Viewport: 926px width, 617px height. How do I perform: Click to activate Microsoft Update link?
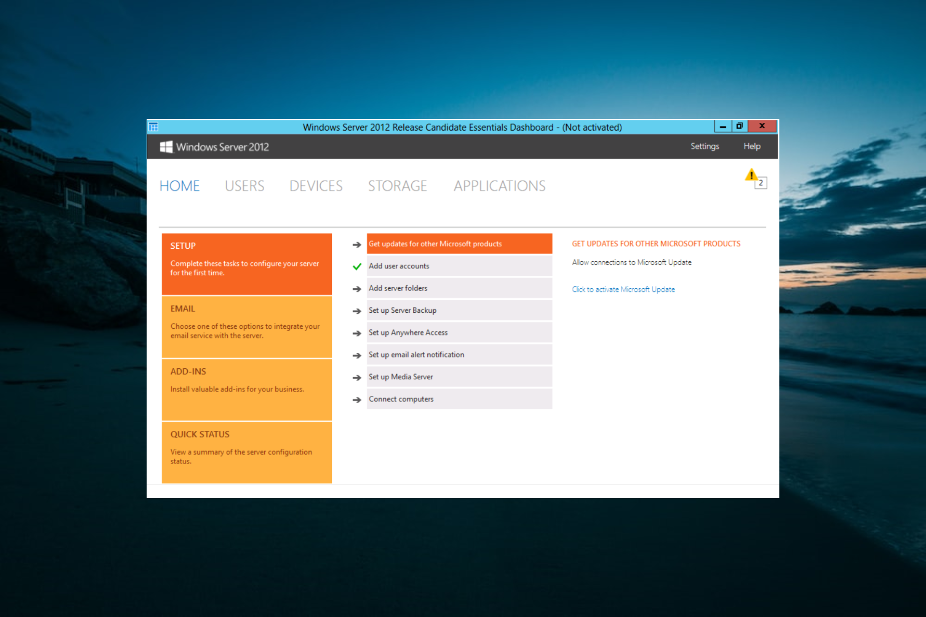[624, 290]
